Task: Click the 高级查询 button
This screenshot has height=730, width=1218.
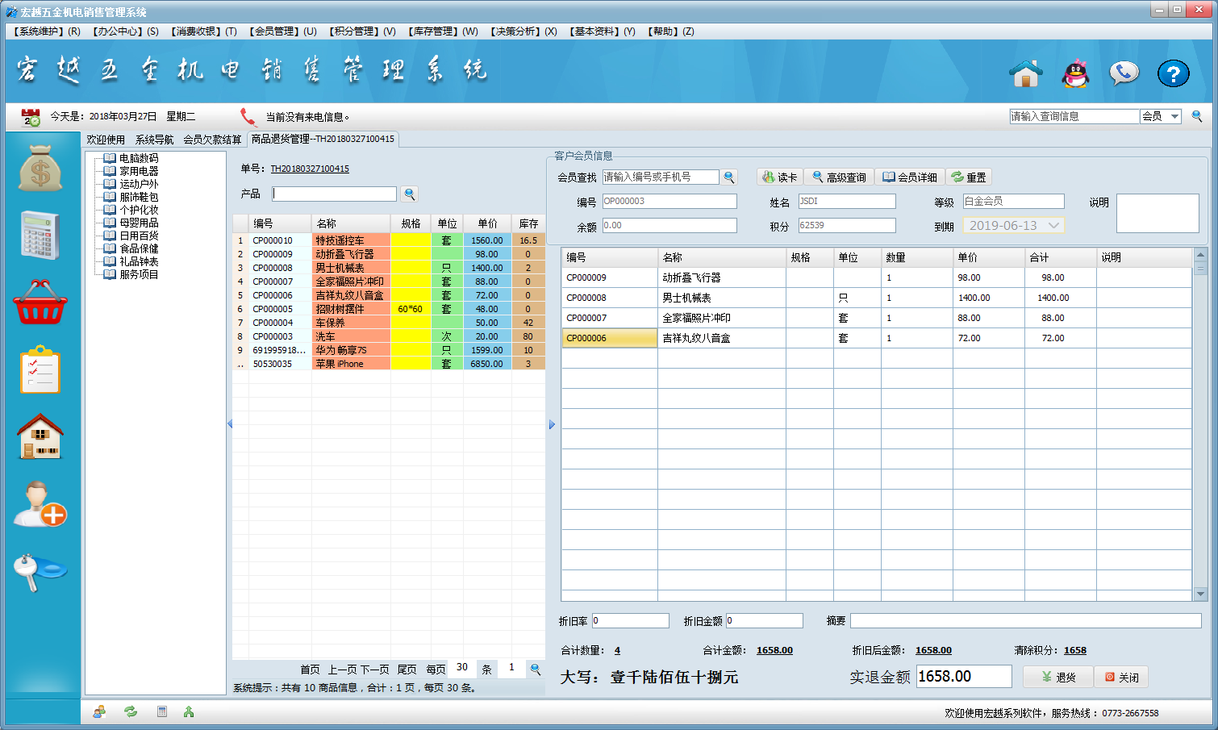Action: pos(839,177)
